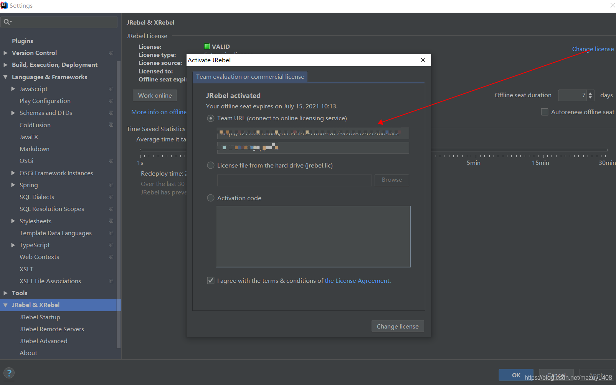Screen dimensions: 616x385
Task: Close the Settings window
Action: point(612,5)
